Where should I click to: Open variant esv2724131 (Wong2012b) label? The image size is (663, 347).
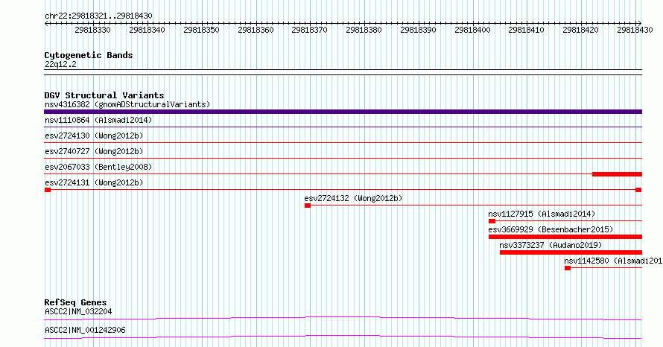click(94, 182)
